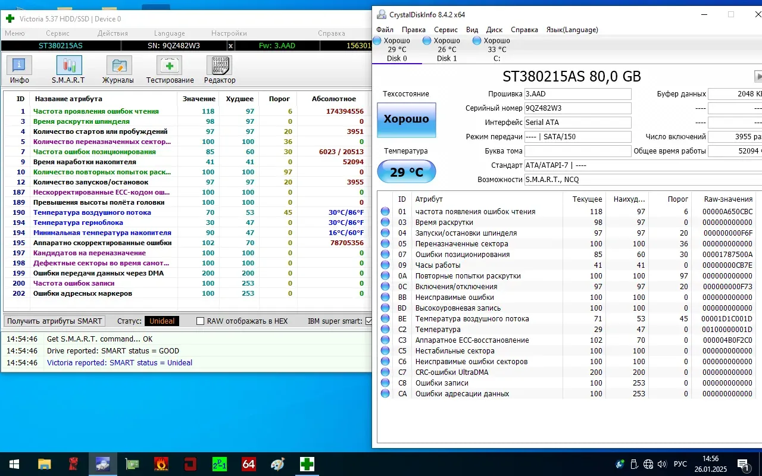Open File Explorer from the taskbar
The height and width of the screenshot is (476, 762).
point(44,464)
